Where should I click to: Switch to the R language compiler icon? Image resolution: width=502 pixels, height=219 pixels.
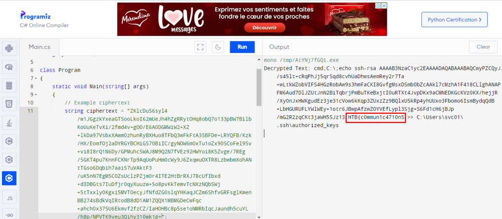pyautogui.click(x=9, y=67)
